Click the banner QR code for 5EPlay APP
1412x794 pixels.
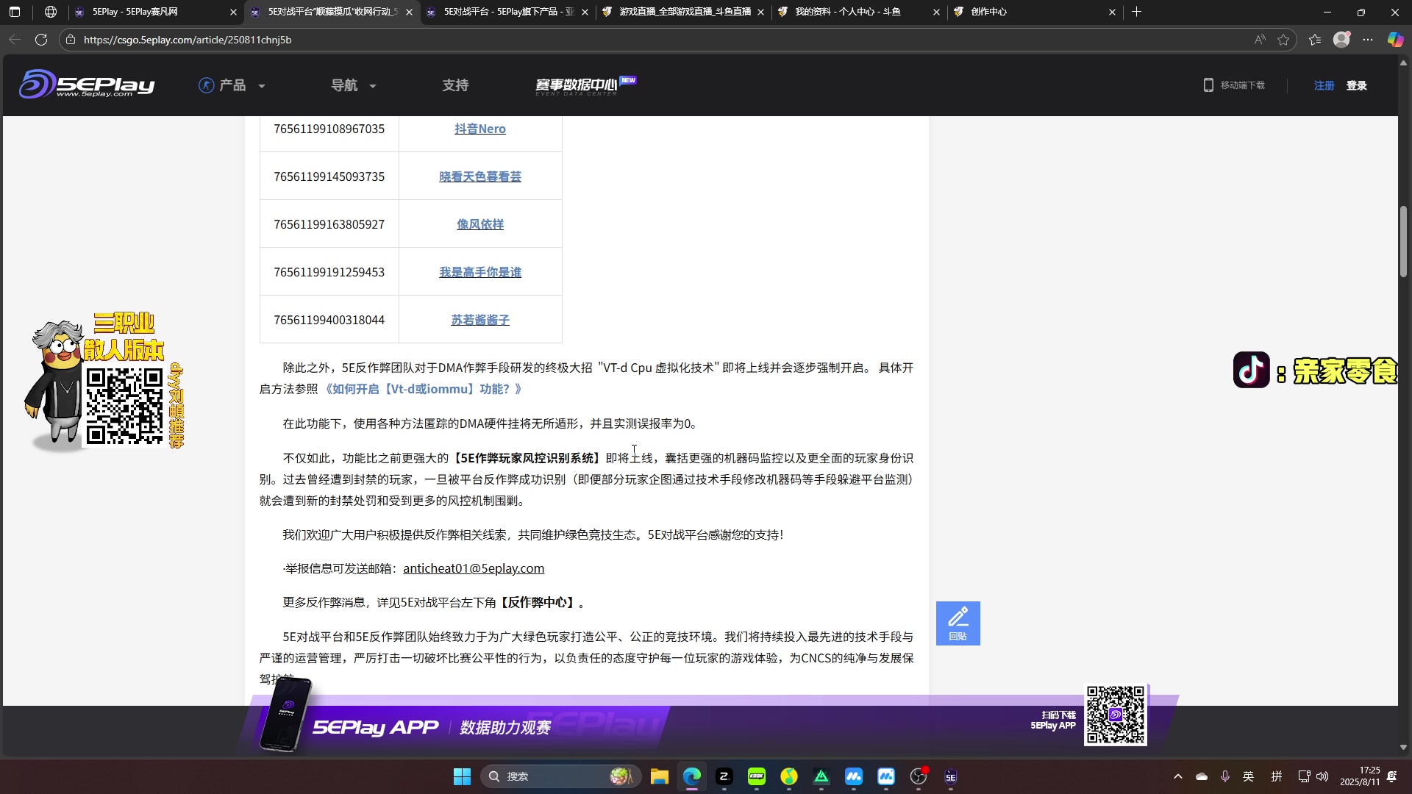(1115, 715)
